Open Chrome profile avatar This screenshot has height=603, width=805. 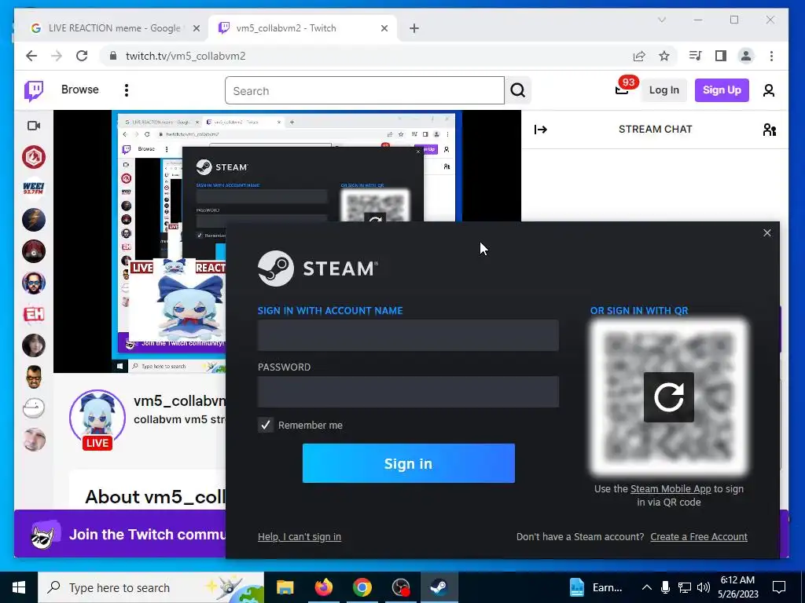click(746, 56)
